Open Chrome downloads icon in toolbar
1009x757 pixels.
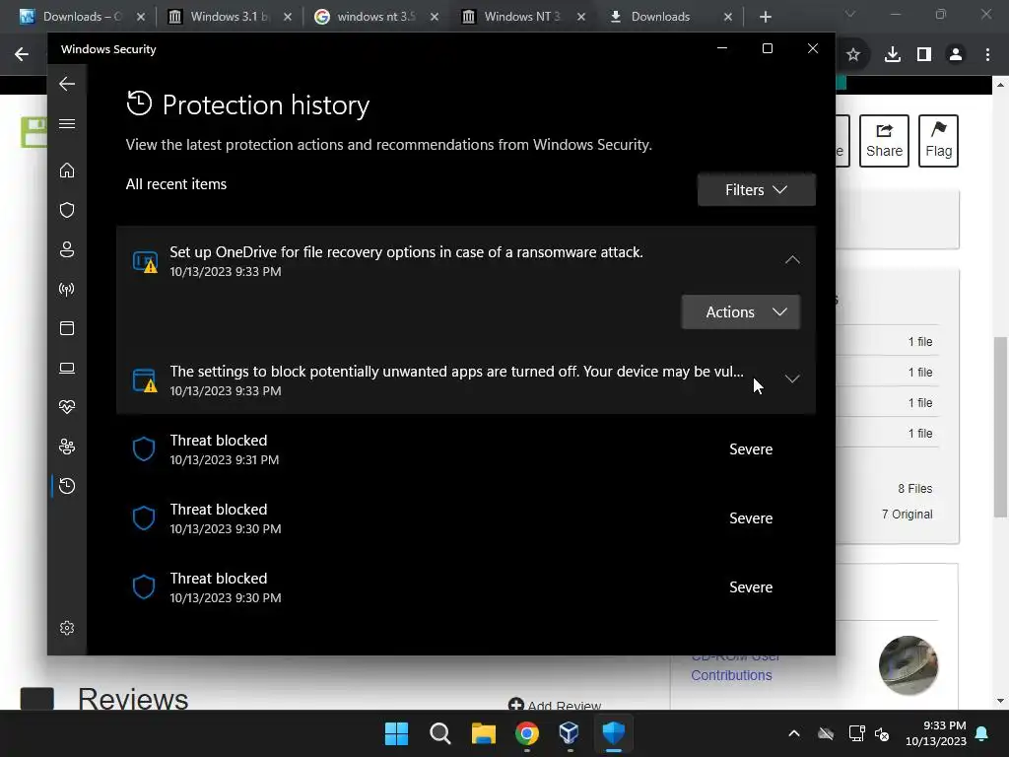tap(893, 55)
